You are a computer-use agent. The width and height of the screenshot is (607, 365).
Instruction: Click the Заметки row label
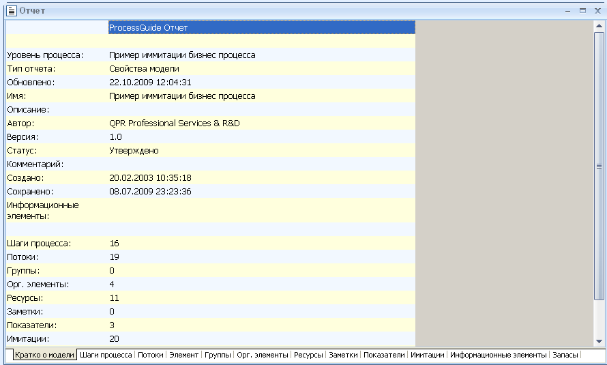[x=25, y=312]
